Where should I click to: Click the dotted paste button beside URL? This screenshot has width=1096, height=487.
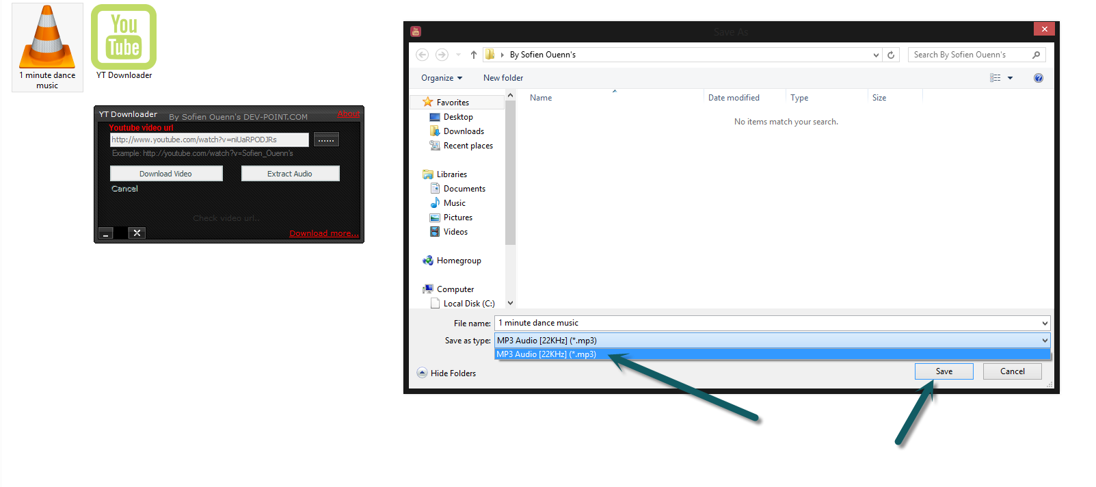coord(326,140)
